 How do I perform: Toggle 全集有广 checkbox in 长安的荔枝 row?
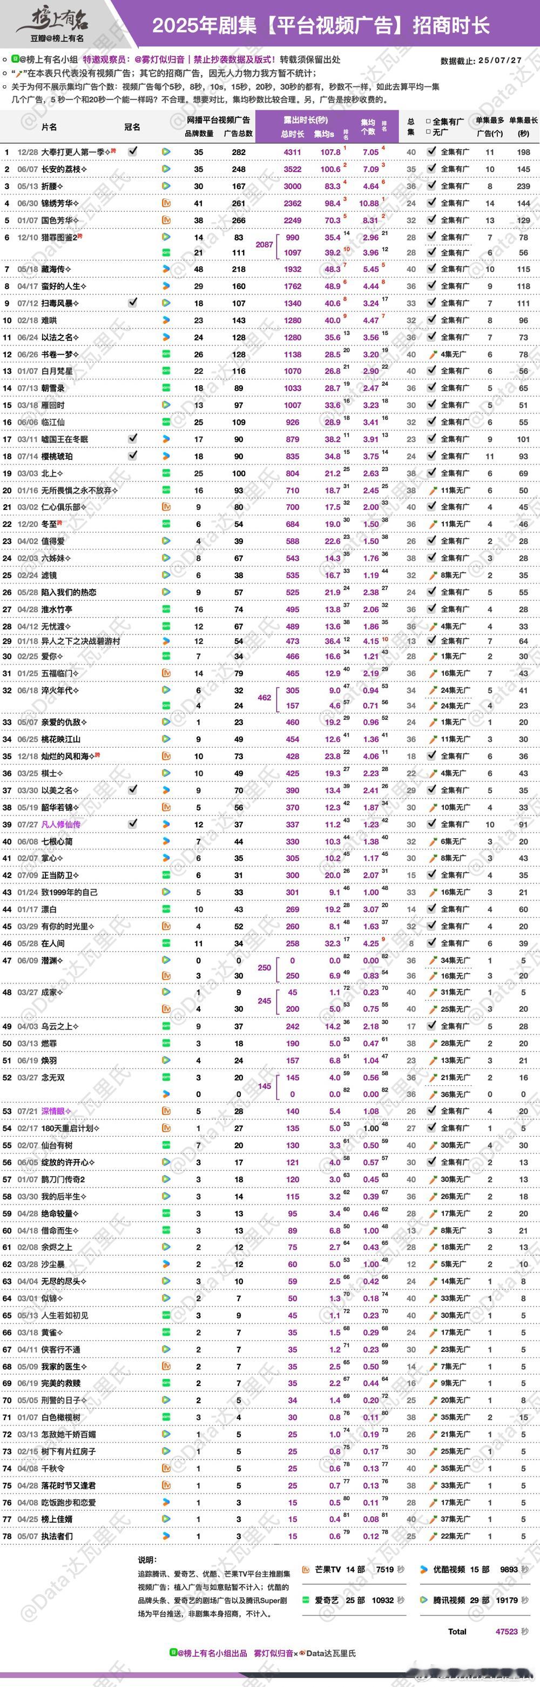pyautogui.click(x=432, y=168)
